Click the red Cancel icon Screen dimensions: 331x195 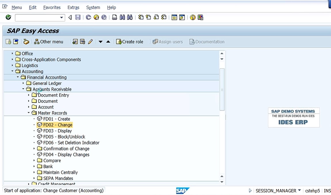pos(104,17)
